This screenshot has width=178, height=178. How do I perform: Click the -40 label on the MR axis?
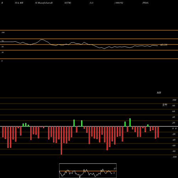pos(174,140)
